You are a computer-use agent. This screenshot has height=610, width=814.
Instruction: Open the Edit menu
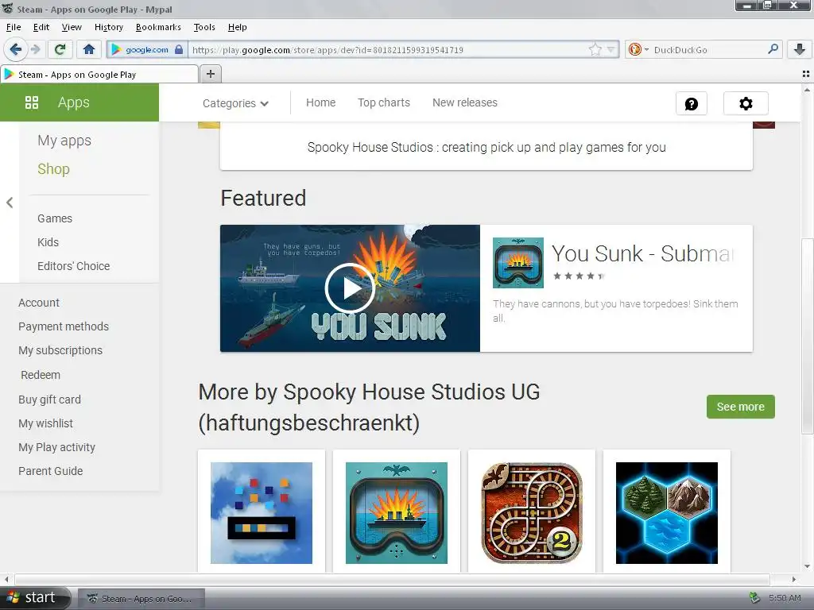pos(41,27)
